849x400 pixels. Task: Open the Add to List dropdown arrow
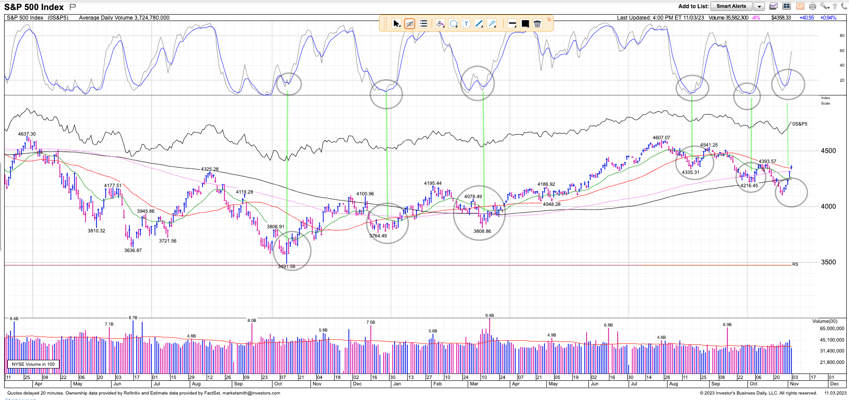[x=759, y=6]
